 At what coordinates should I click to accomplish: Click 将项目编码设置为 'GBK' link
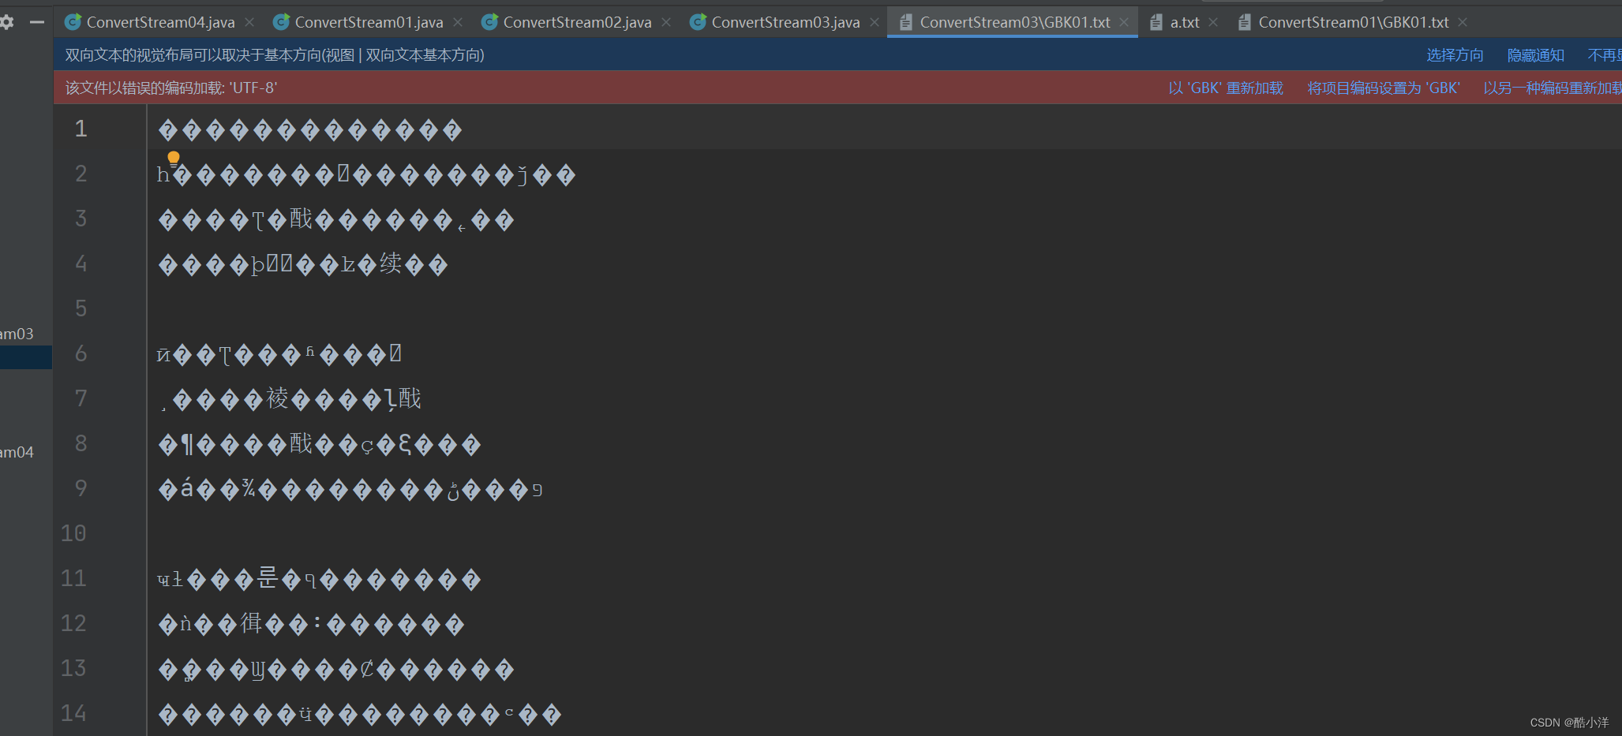point(1384,88)
